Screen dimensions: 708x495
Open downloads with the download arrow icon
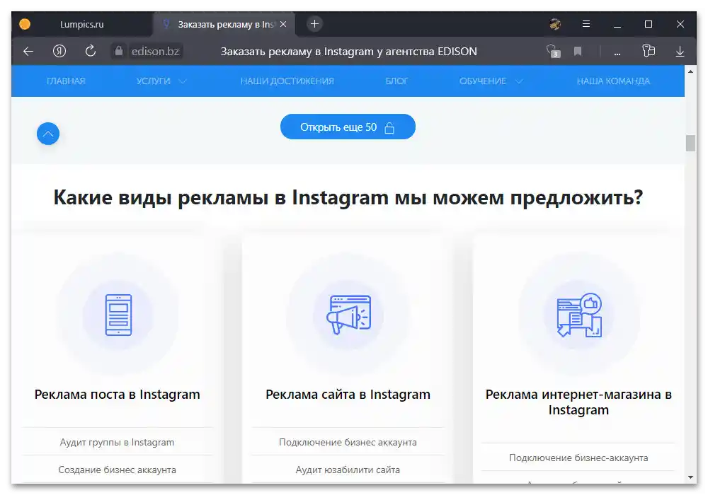coord(680,52)
